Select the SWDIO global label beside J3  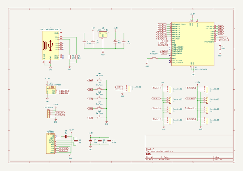click(119, 87)
